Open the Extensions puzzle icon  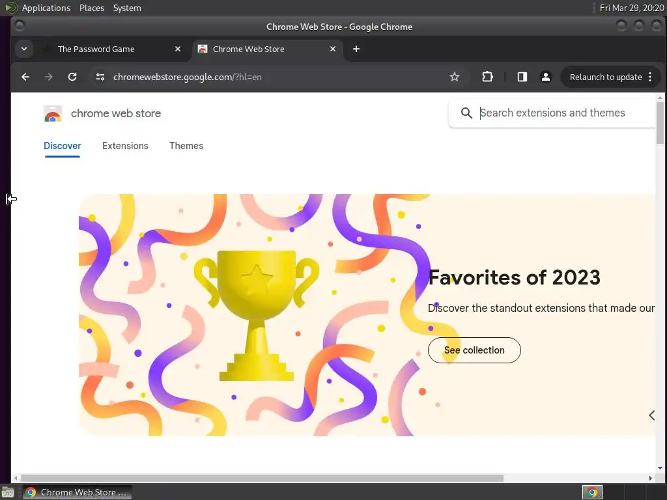(x=487, y=77)
